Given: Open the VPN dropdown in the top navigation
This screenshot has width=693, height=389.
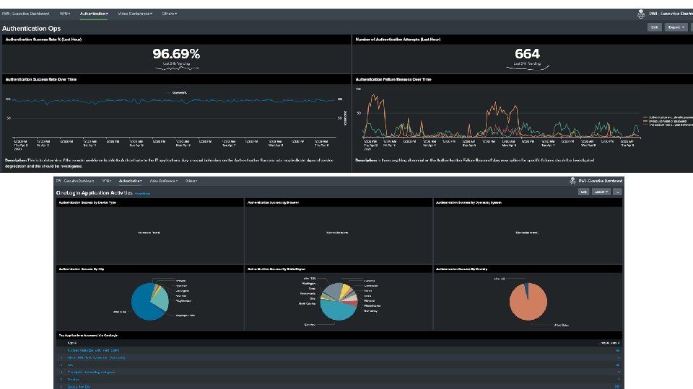Looking at the screenshot, I should 65,14.
